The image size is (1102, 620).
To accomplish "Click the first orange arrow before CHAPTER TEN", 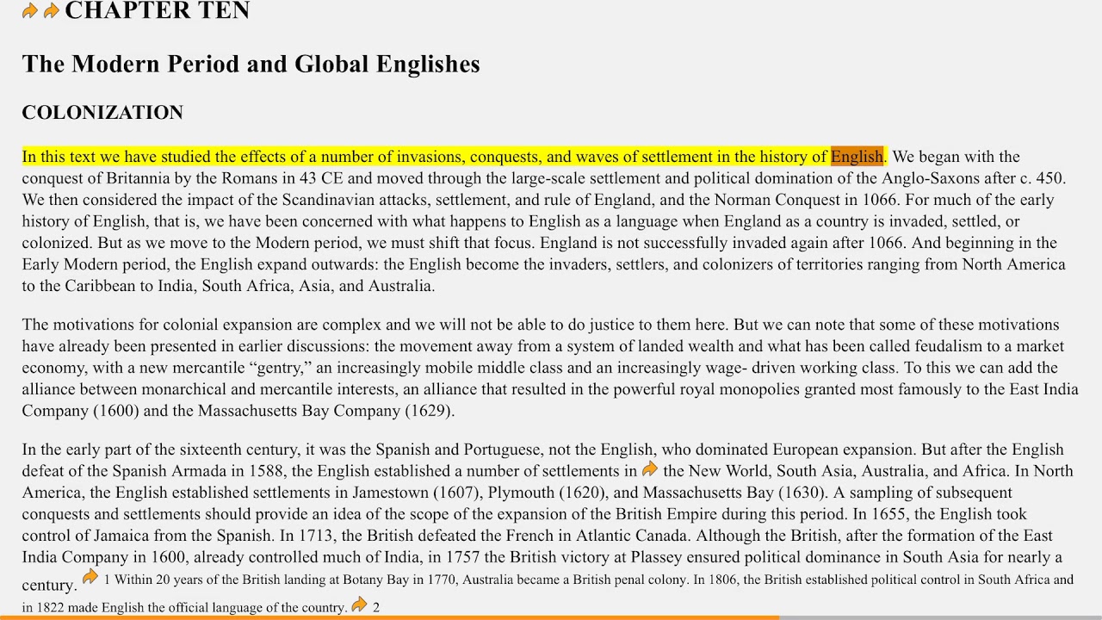I will (x=30, y=11).
